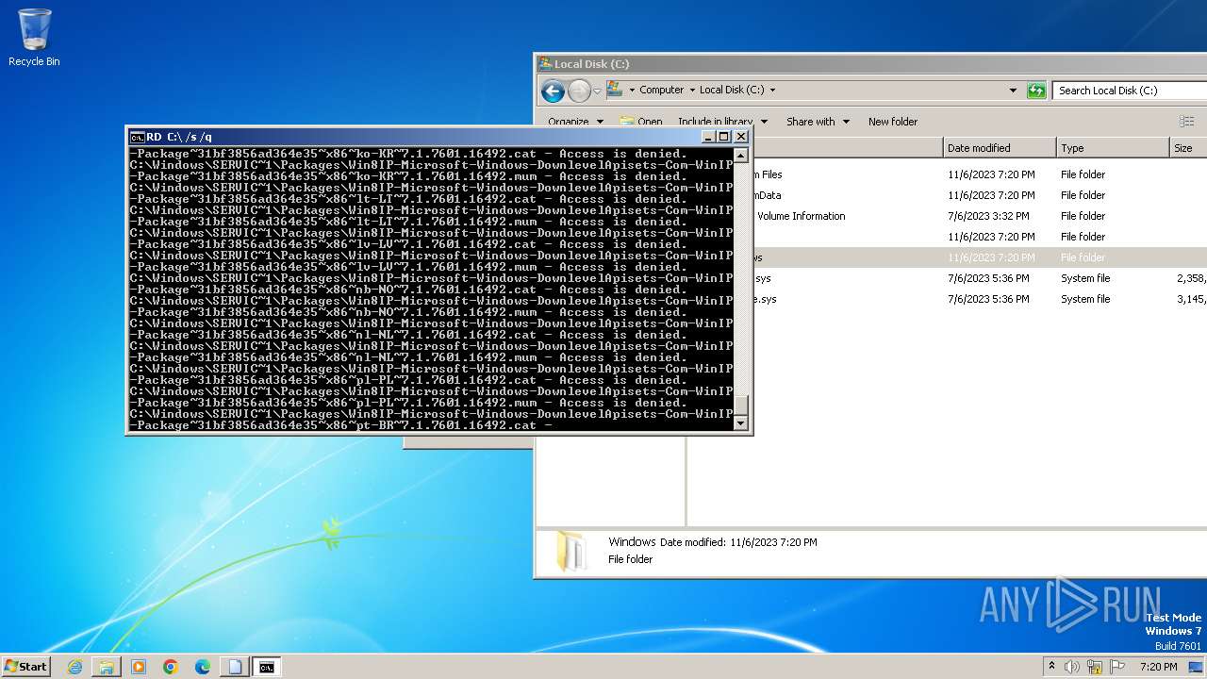
Task: Open the Recycle Bin desktop icon
Action: click(x=34, y=38)
